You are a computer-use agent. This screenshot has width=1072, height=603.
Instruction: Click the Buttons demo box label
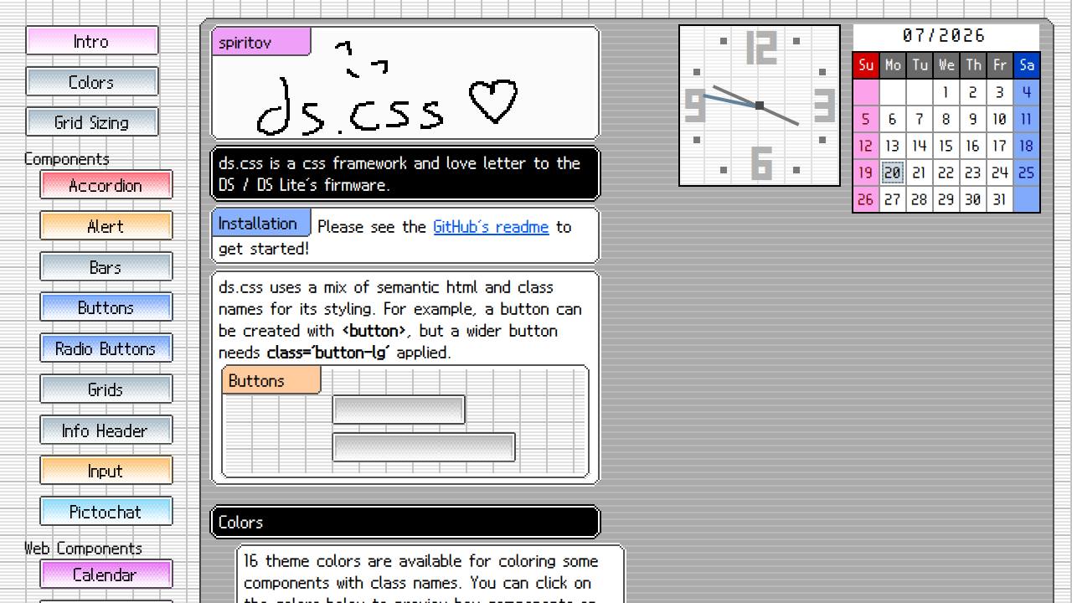[x=271, y=380]
